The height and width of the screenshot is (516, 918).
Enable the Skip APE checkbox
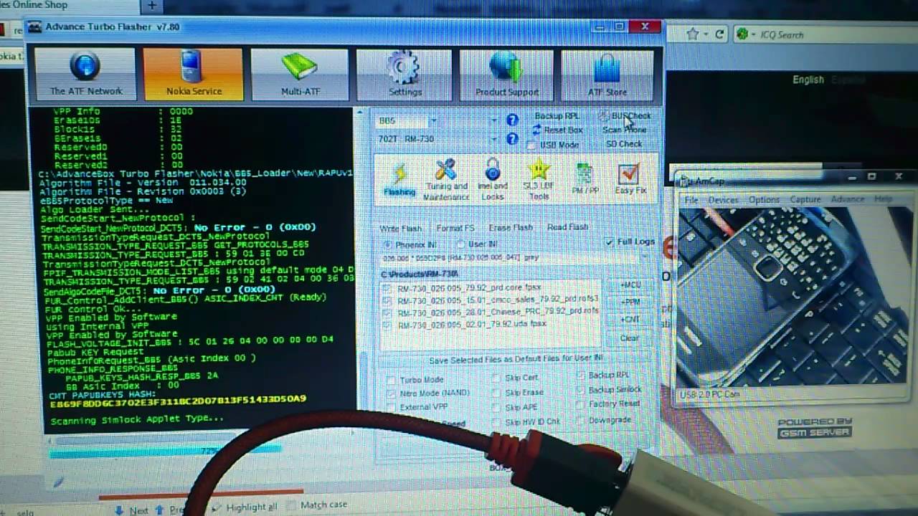point(515,407)
